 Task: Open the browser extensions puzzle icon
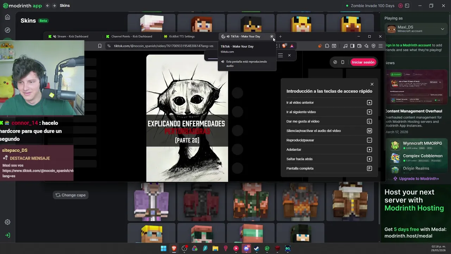point(327,46)
